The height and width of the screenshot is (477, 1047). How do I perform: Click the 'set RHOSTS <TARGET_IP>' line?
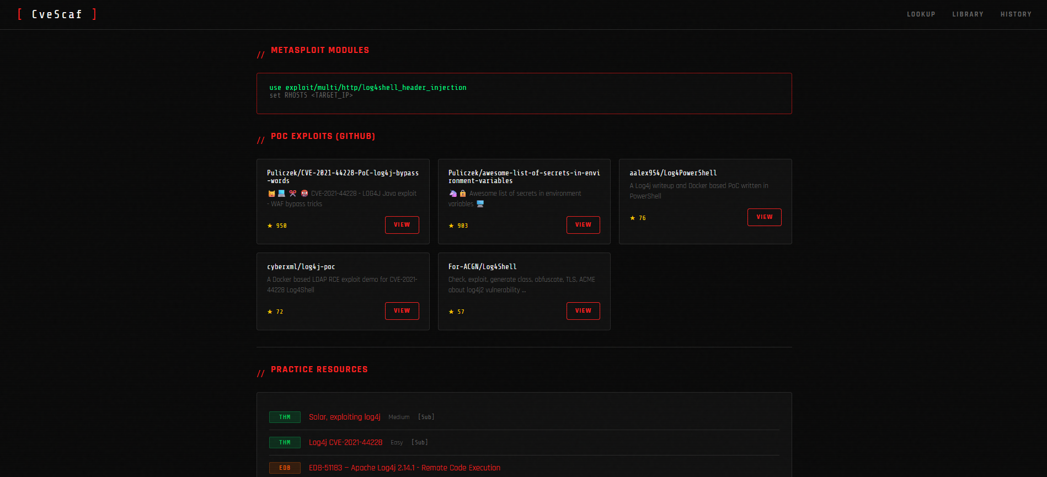pos(311,95)
